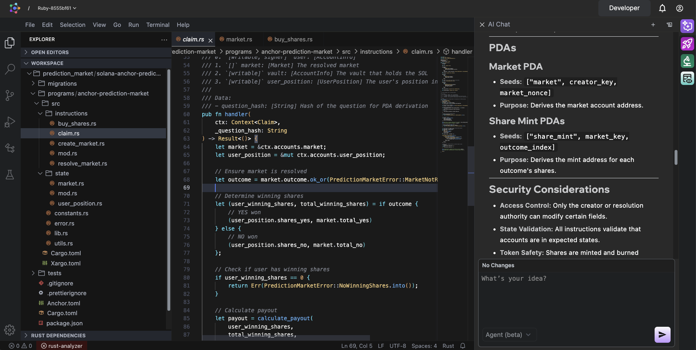Expand the RUST DEPENDENCIES section
This screenshot has height=350, width=696.
tap(58, 335)
